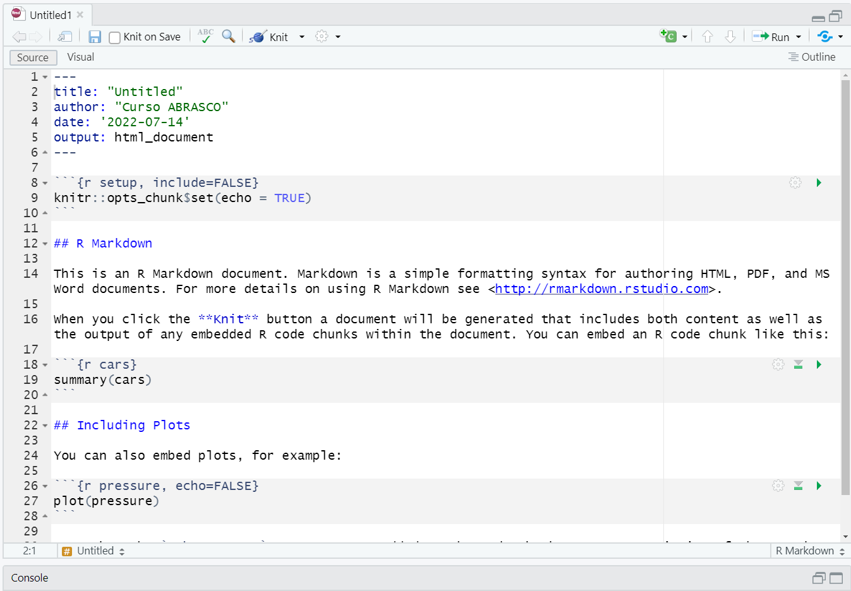The width and height of the screenshot is (851, 591).
Task: Show document in new window icon
Action: tap(65, 37)
